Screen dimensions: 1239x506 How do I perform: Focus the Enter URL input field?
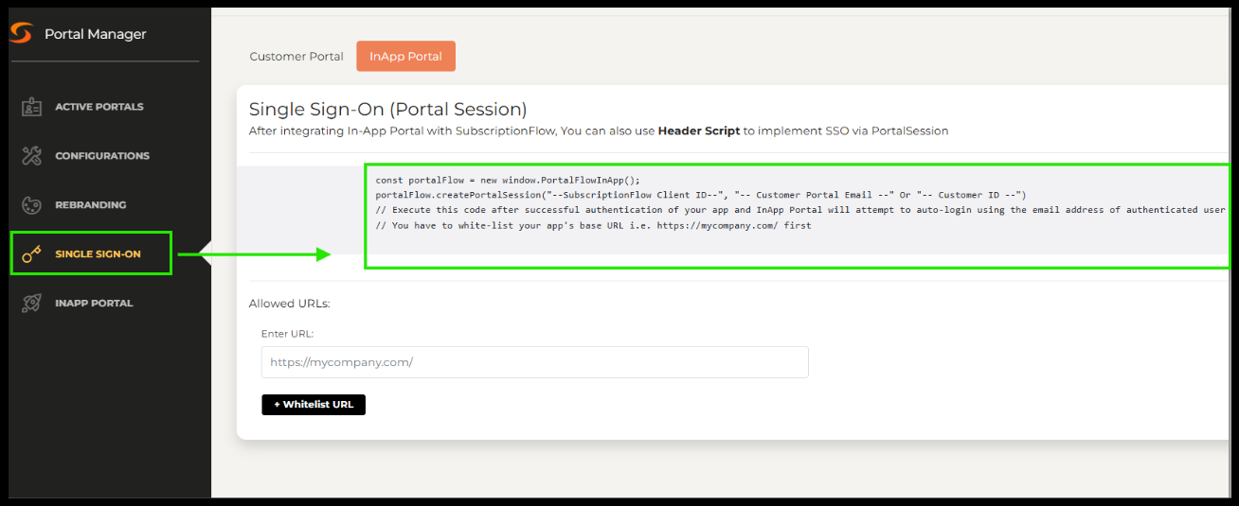(535, 362)
